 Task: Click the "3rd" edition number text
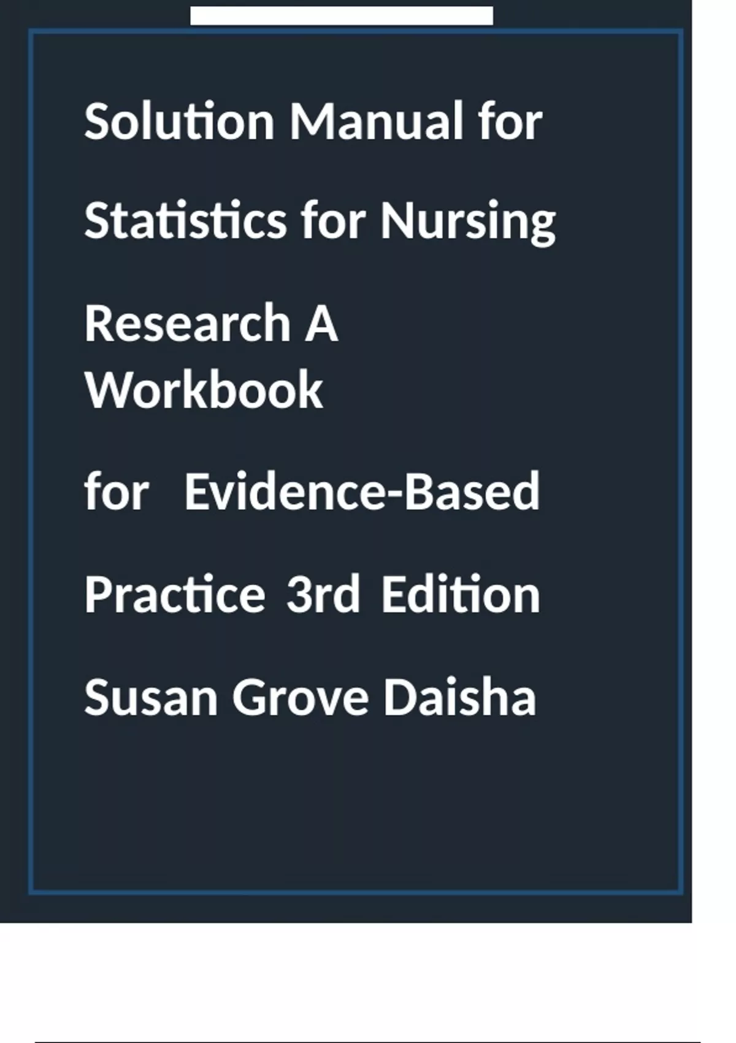pos(323,595)
